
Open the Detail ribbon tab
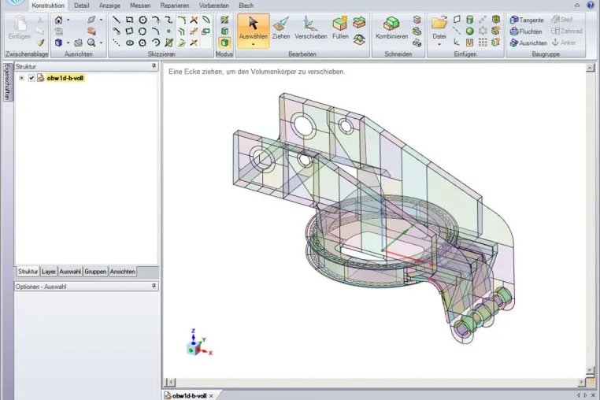tap(82, 6)
